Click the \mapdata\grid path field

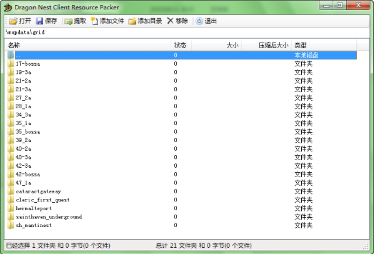(x=187, y=33)
